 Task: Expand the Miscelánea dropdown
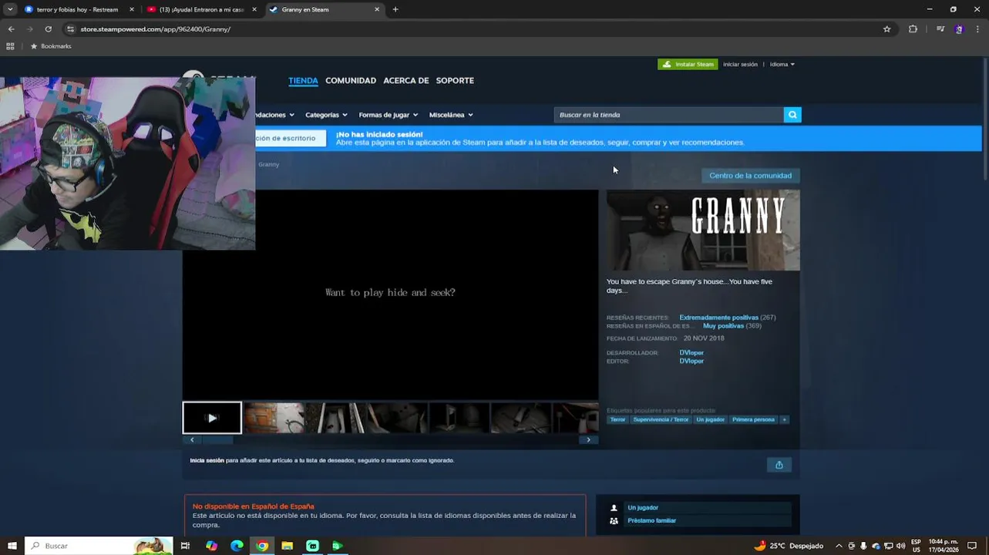pos(451,115)
